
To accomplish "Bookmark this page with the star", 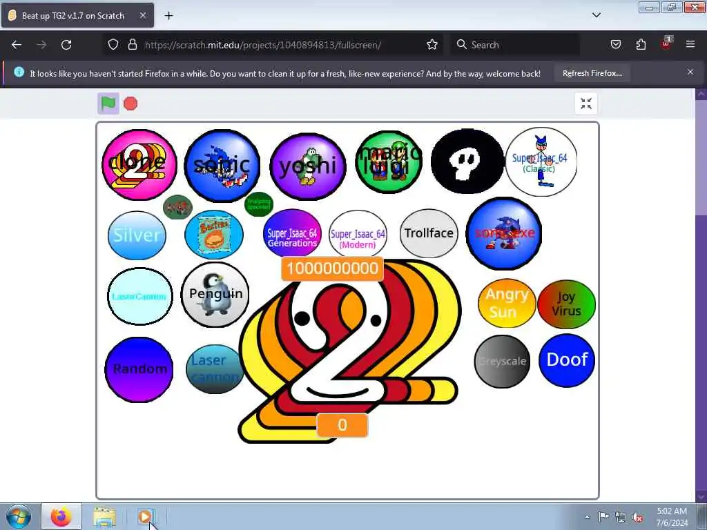I will [x=432, y=45].
